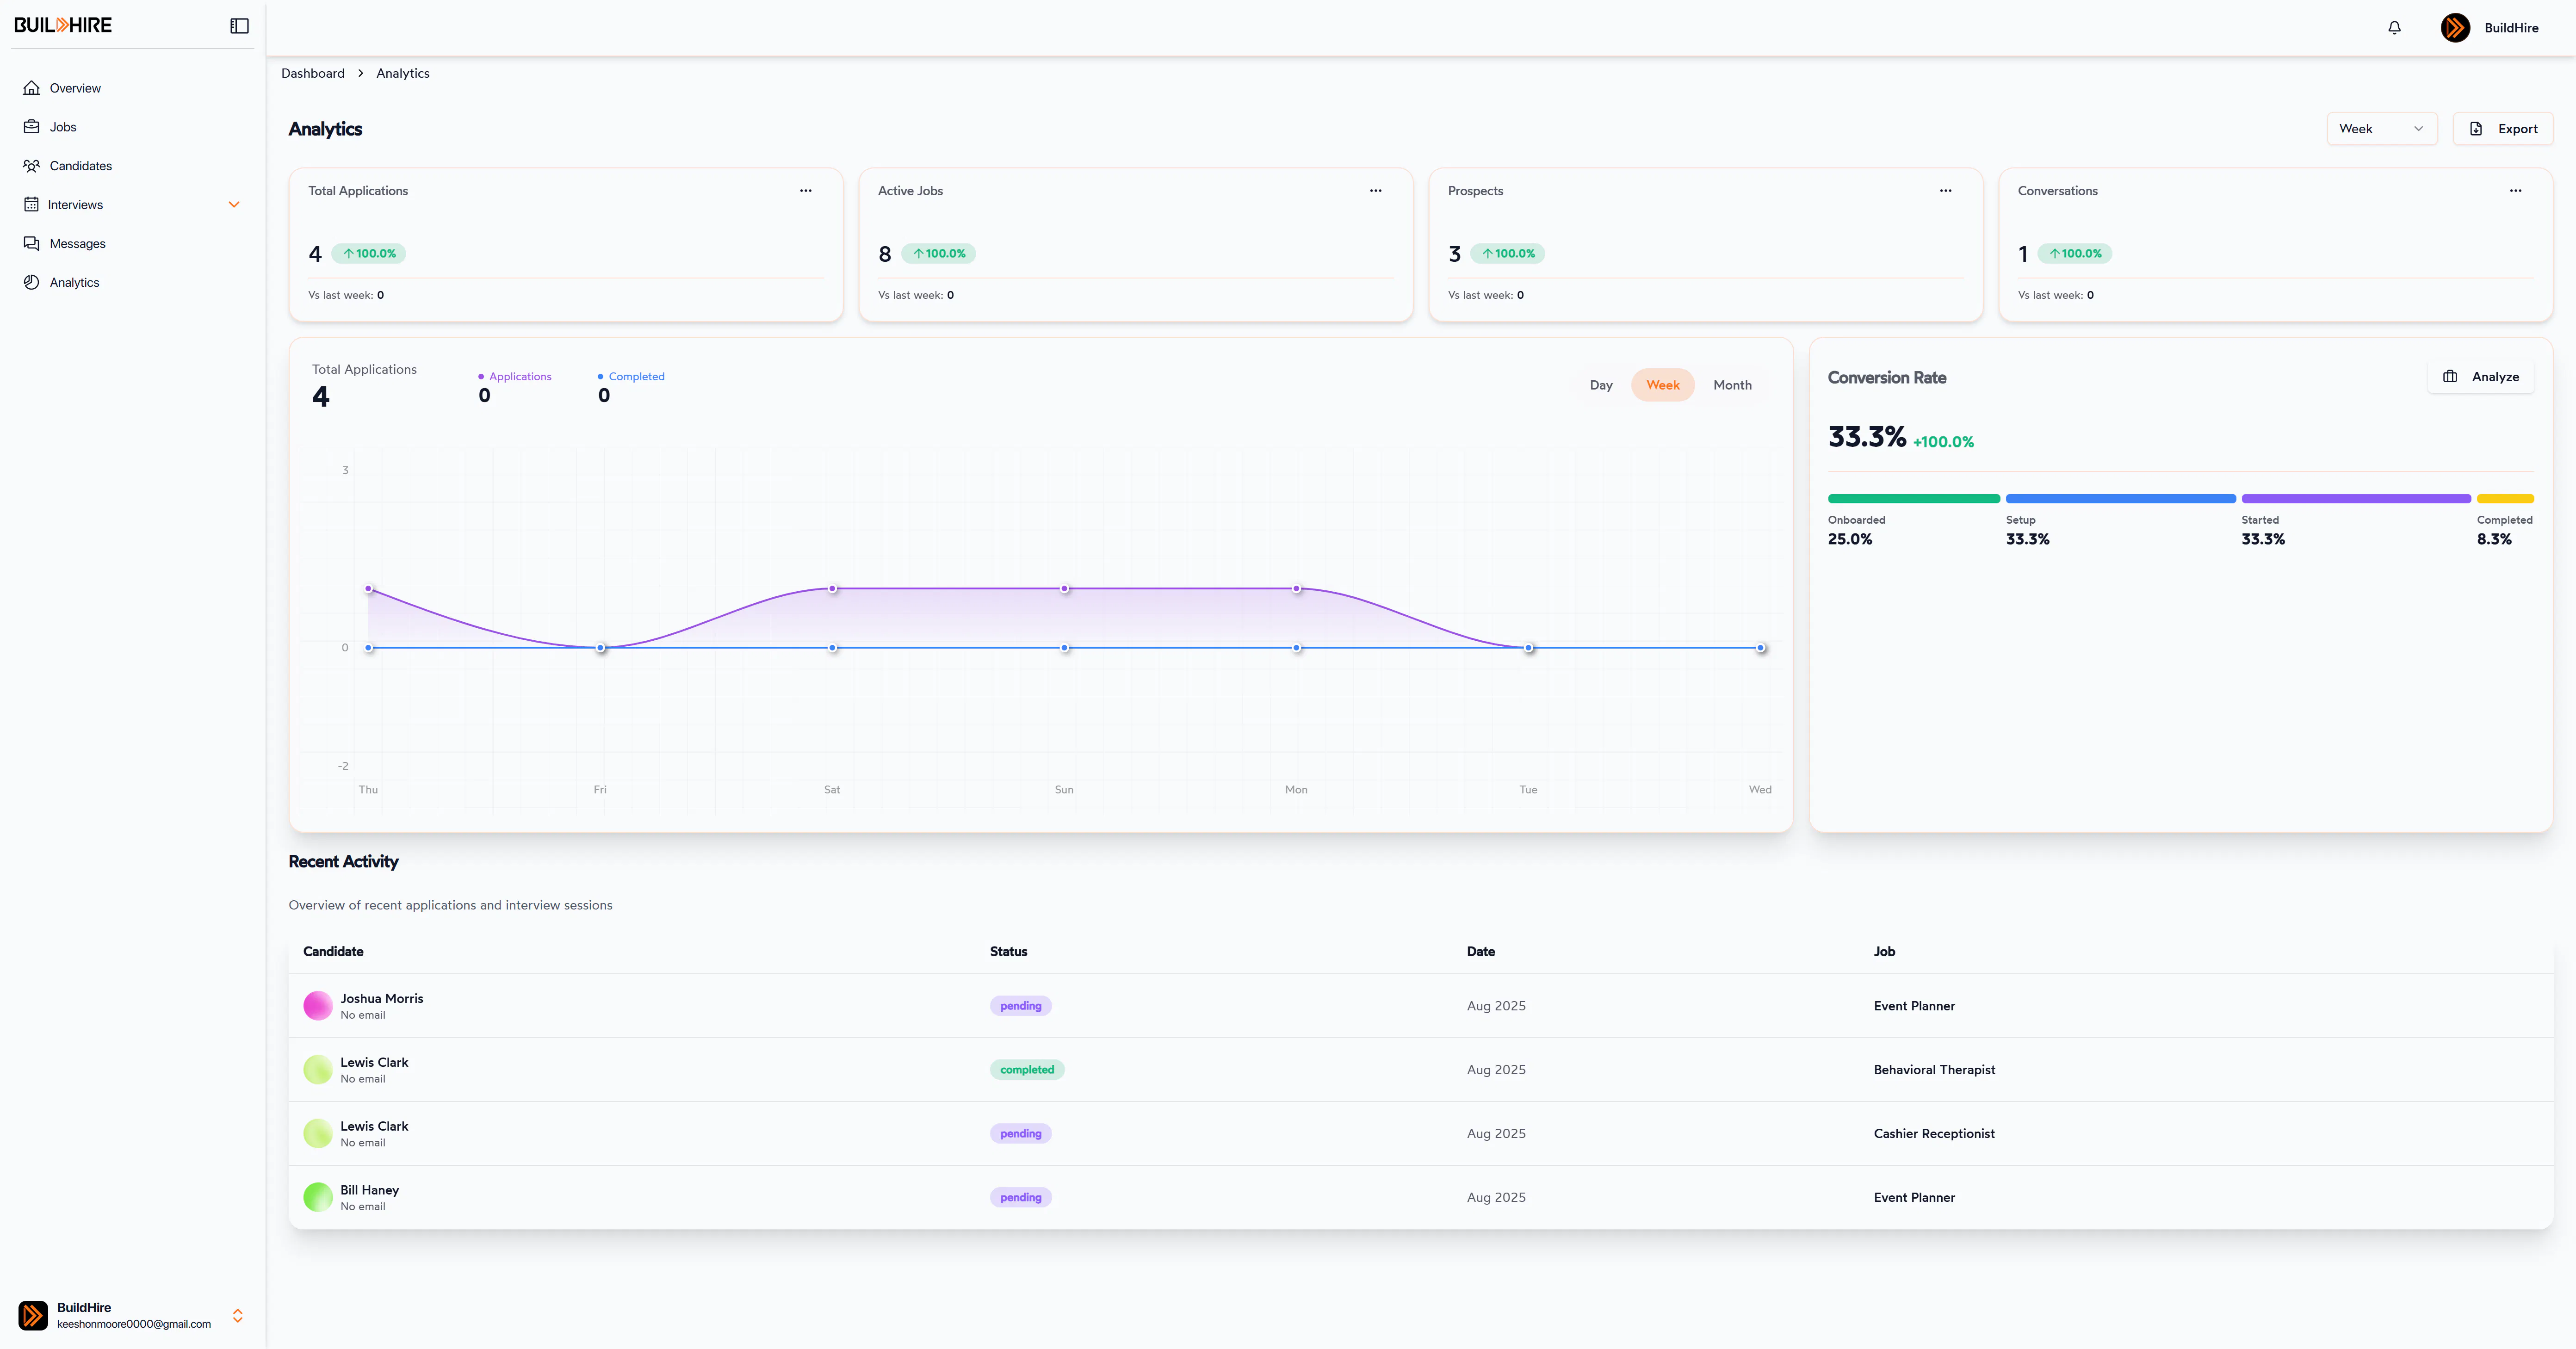
Task: Click Joshua Morris pending status badge
Action: (x=1021, y=1006)
